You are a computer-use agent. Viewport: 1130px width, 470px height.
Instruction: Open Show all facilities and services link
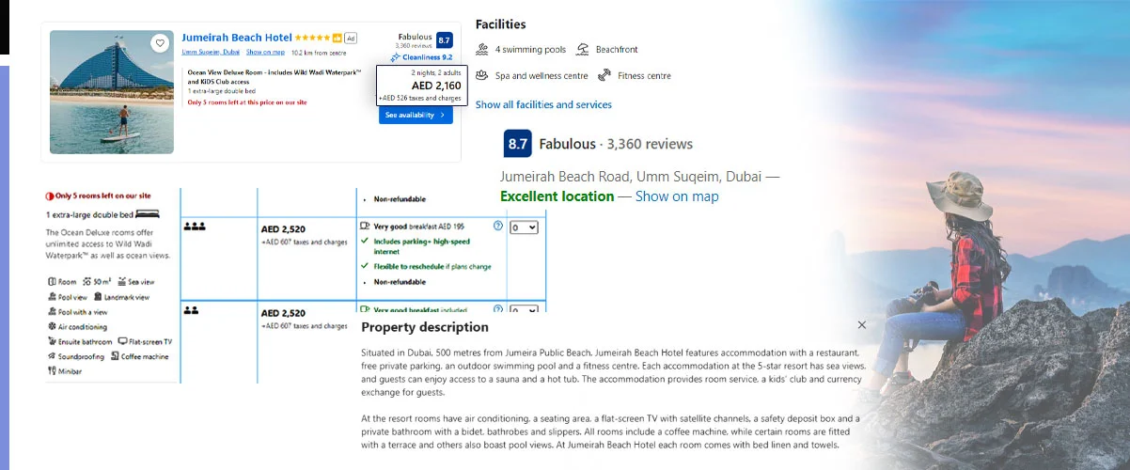click(543, 104)
